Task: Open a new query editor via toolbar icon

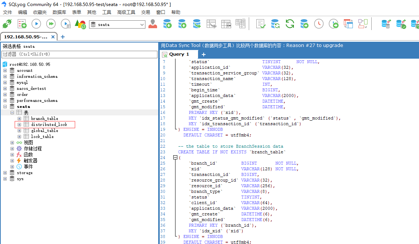Action: 22,24
